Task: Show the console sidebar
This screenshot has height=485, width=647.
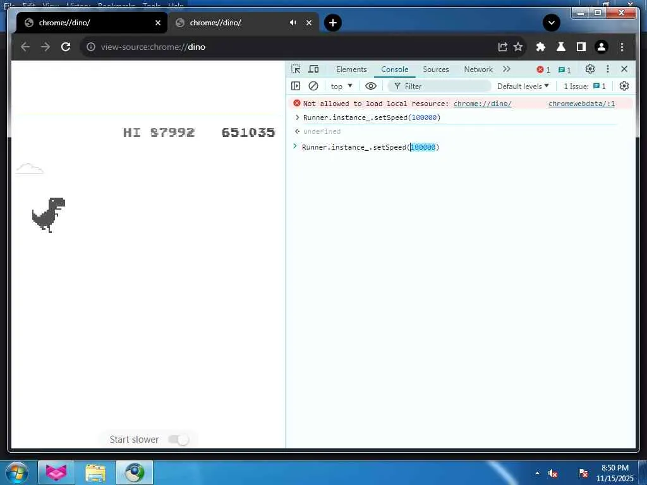Action: pos(296,86)
